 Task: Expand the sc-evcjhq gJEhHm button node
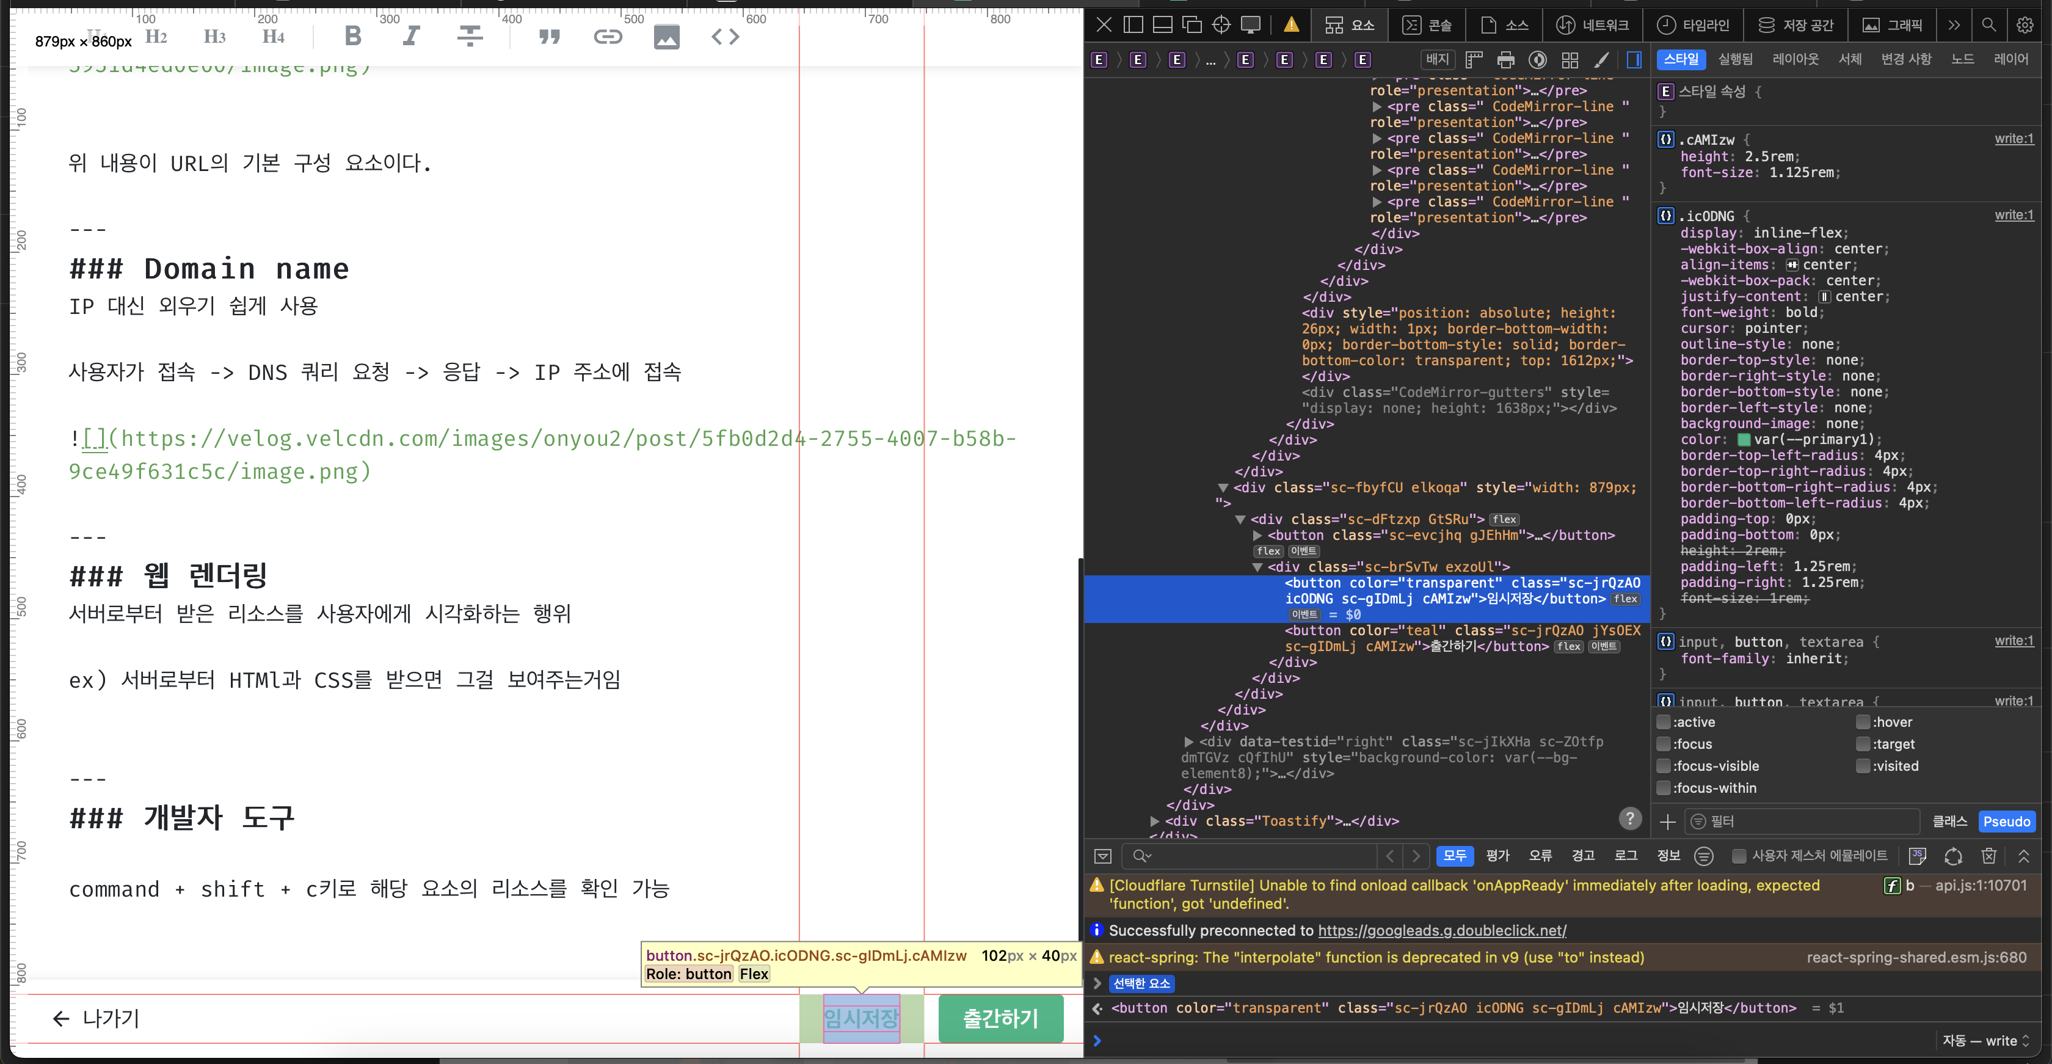(x=1258, y=535)
